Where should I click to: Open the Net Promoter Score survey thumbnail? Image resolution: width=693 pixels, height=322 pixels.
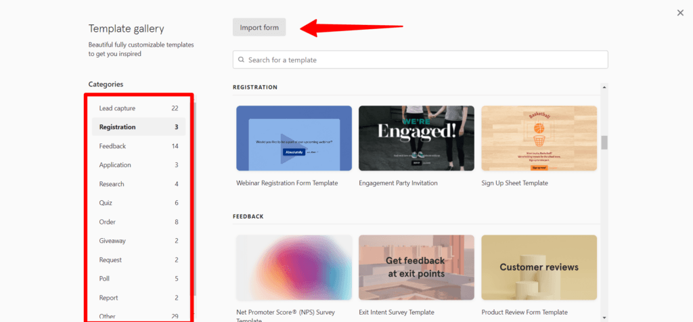pyautogui.click(x=294, y=267)
